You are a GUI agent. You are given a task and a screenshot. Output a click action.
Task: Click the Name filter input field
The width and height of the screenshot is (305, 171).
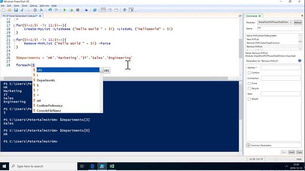click(x=280, y=28)
